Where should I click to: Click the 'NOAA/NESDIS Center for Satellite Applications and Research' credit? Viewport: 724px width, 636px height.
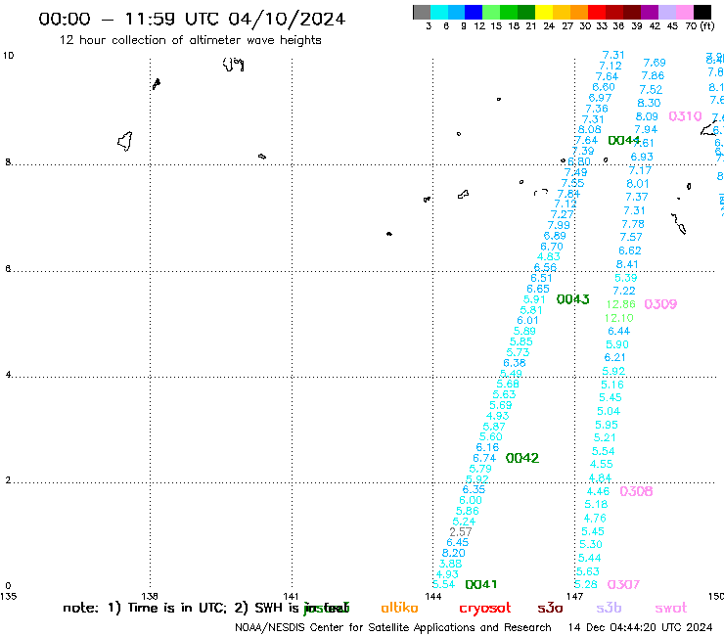pos(393,628)
